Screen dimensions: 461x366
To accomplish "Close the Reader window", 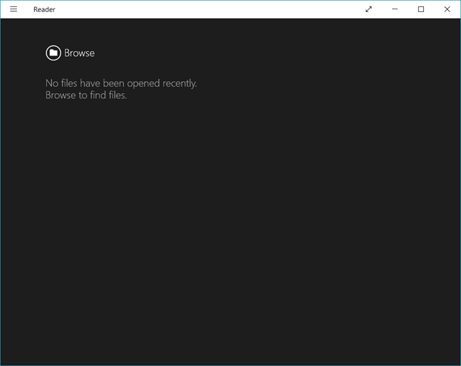I will click(x=447, y=9).
